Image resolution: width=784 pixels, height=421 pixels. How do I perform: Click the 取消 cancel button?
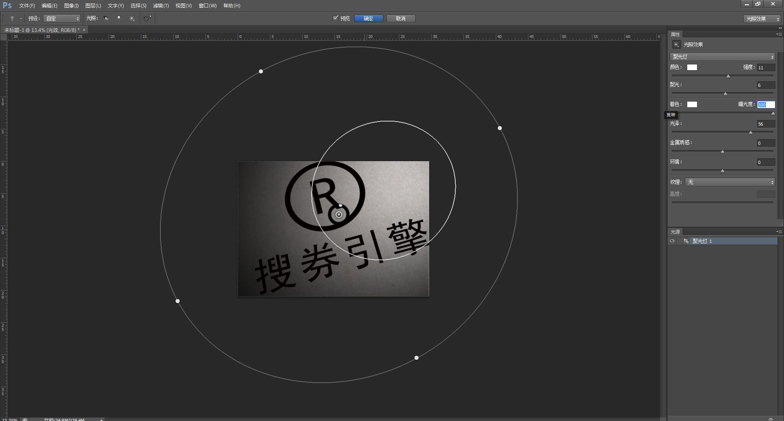coord(401,18)
